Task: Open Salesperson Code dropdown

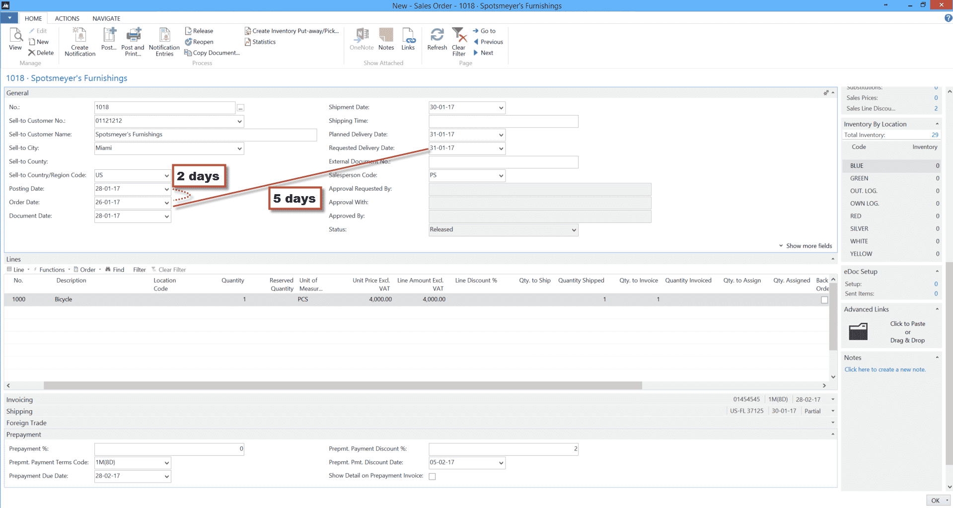Action: 501,176
